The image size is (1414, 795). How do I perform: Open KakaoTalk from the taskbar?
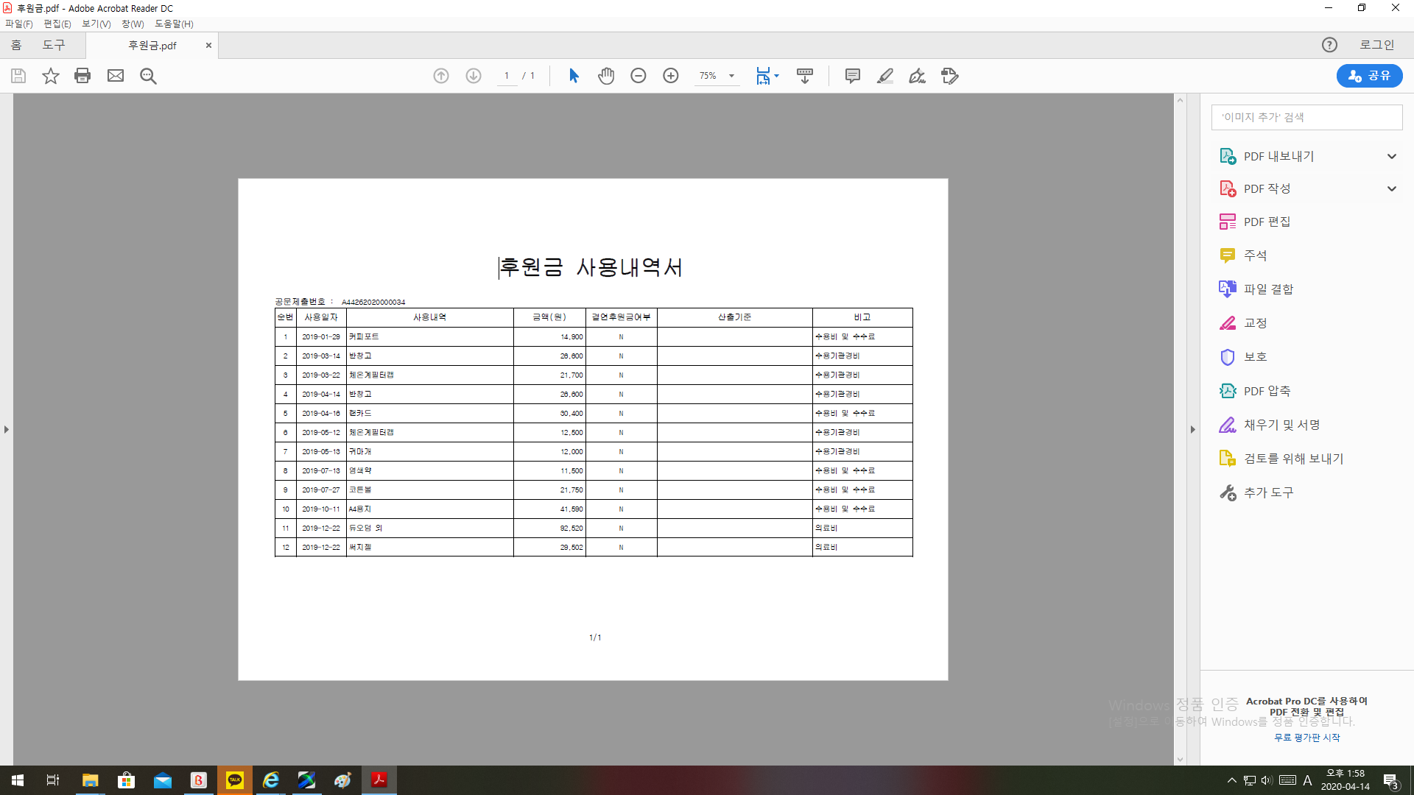[235, 780]
